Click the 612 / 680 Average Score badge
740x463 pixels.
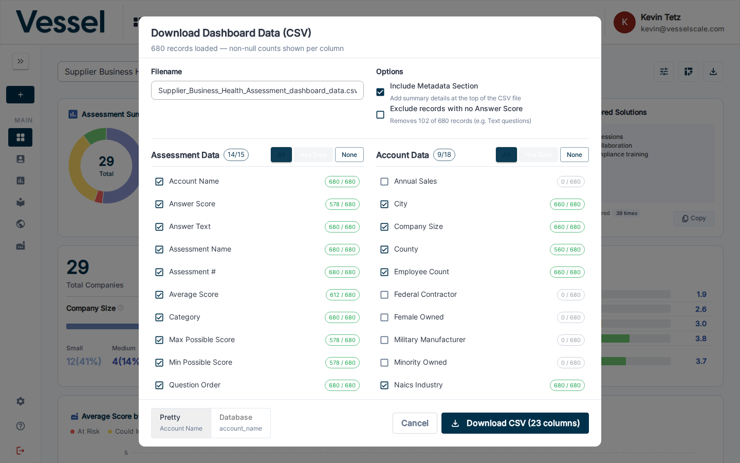pos(343,295)
